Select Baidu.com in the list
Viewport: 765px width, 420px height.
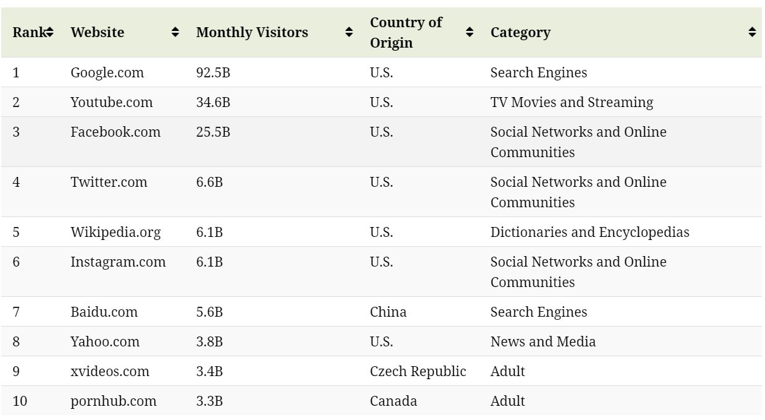[x=104, y=312]
